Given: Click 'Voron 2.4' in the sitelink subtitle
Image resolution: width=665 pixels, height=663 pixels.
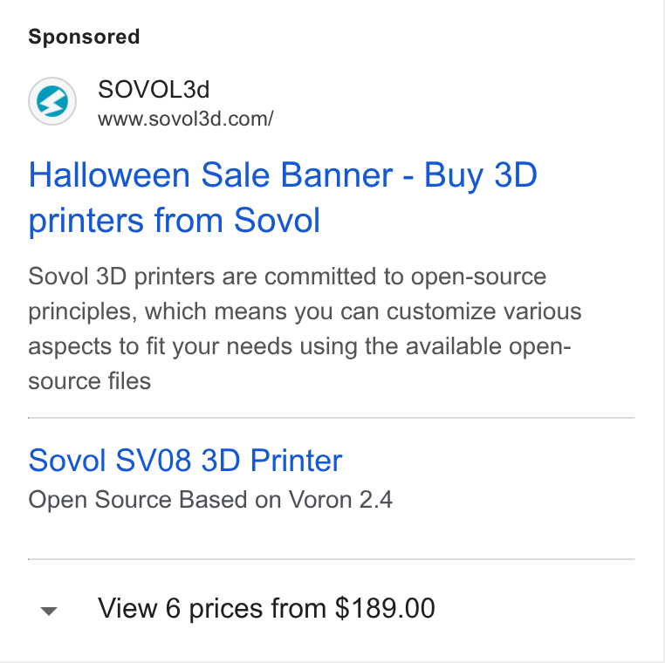Looking at the screenshot, I should pyautogui.click(x=340, y=499).
